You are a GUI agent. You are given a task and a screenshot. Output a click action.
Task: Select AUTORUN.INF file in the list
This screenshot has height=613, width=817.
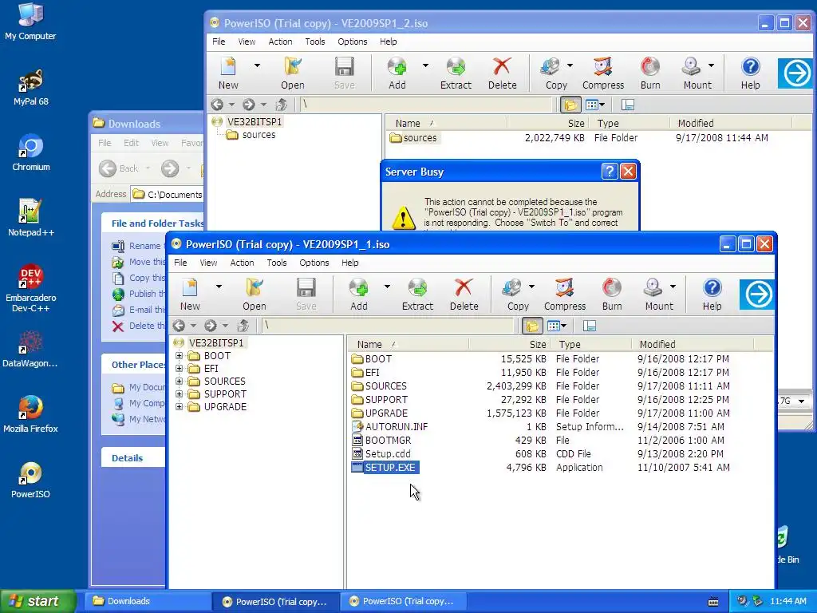point(390,426)
